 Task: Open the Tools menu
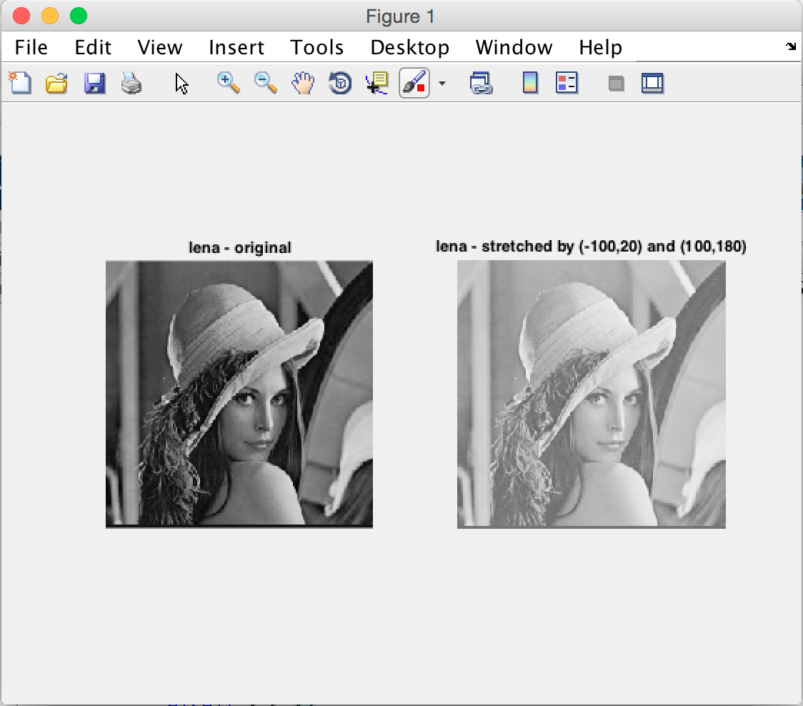[x=316, y=47]
